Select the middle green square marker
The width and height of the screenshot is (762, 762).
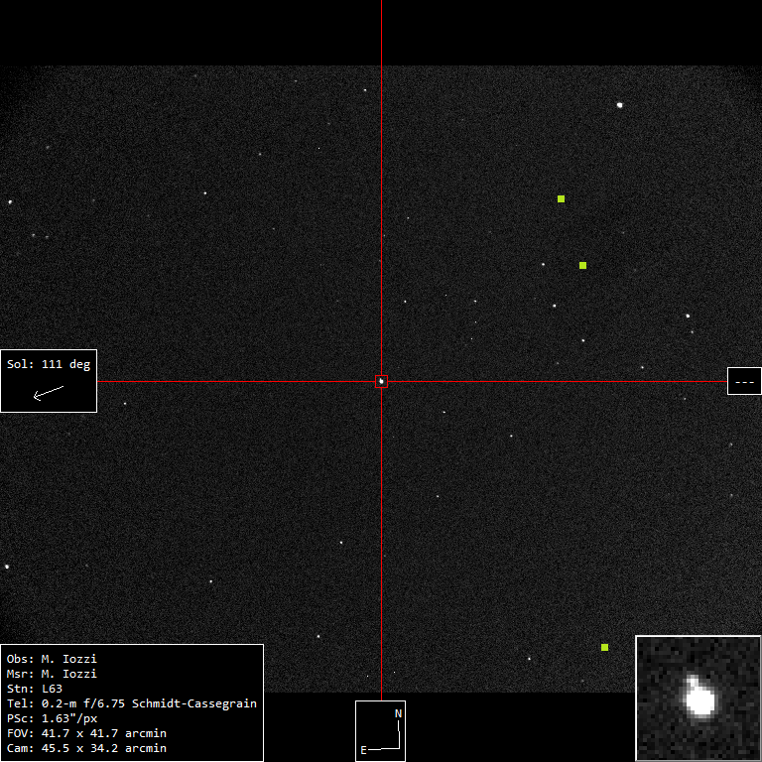[x=582, y=265]
